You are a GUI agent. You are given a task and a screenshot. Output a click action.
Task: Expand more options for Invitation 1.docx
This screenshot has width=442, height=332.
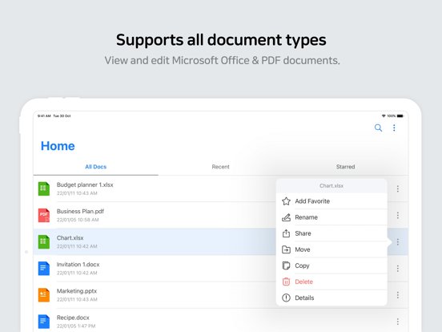click(398, 269)
